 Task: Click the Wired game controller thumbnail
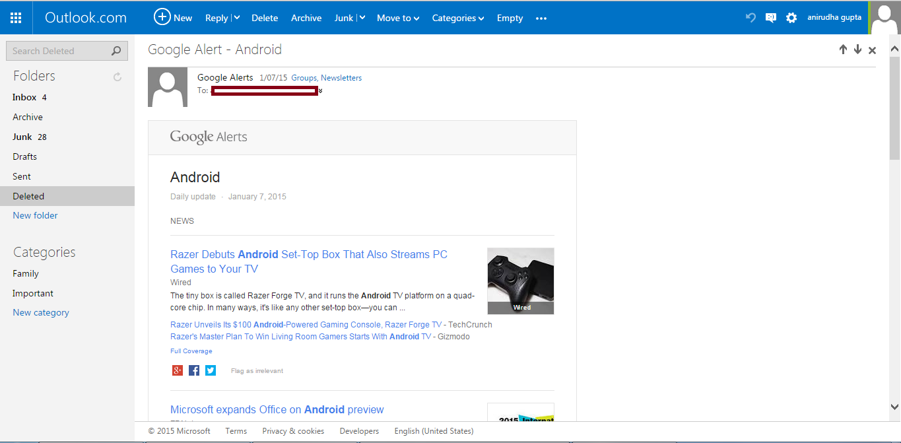coord(521,281)
